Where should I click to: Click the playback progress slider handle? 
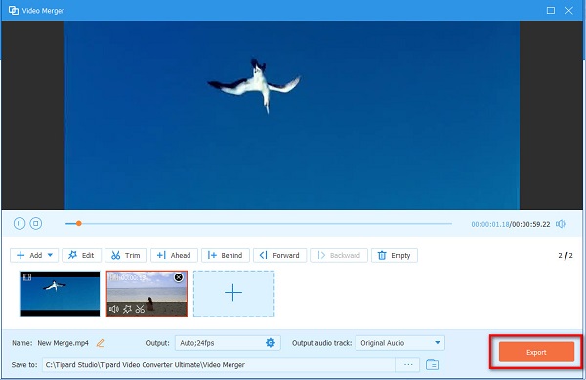[x=78, y=224]
